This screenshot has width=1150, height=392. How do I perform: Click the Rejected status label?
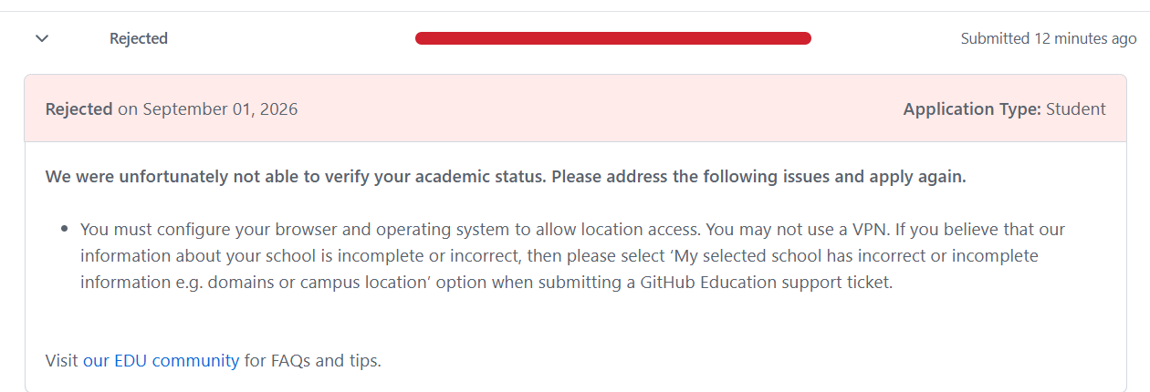139,38
